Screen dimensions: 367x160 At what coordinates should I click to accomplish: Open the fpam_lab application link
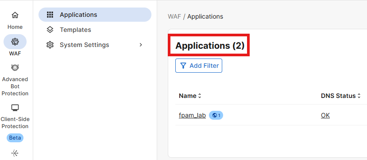(x=192, y=115)
